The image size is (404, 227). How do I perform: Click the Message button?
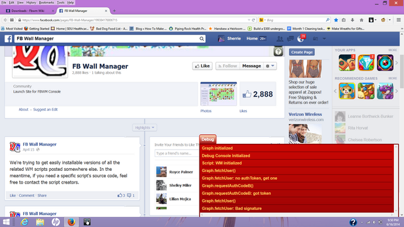pyautogui.click(x=251, y=66)
